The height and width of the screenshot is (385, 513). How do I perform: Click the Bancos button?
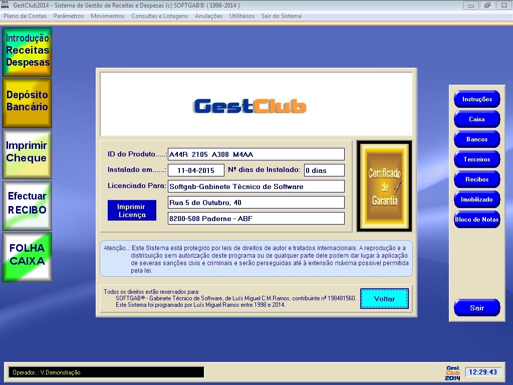pyautogui.click(x=477, y=139)
